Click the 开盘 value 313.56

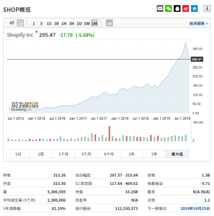[x=59, y=184]
